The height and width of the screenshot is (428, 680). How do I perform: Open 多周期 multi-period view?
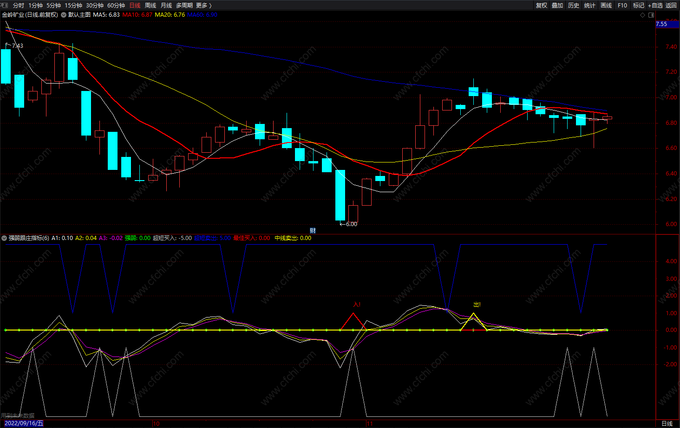[x=184, y=6]
